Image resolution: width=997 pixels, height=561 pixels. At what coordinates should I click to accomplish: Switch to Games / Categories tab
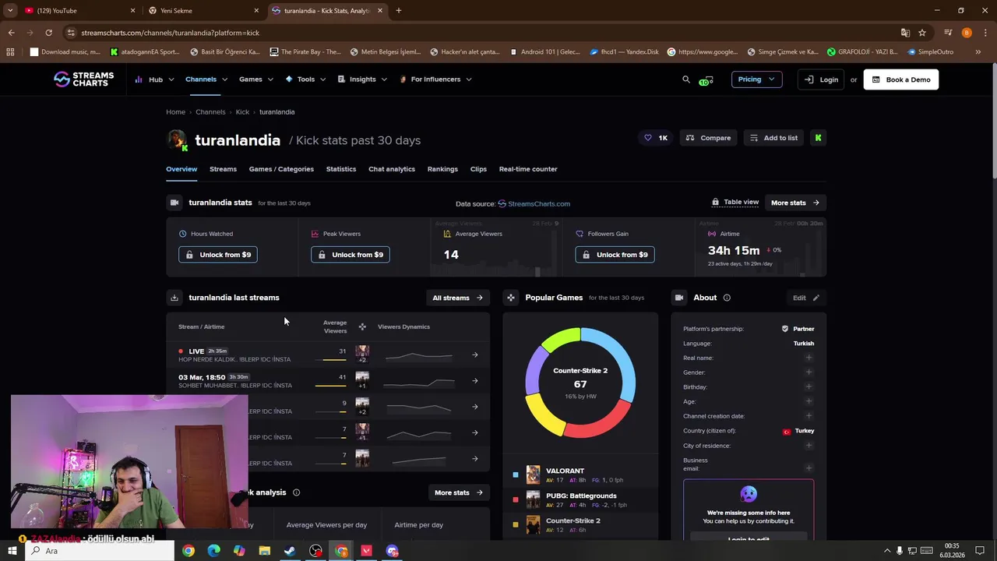pyautogui.click(x=281, y=169)
